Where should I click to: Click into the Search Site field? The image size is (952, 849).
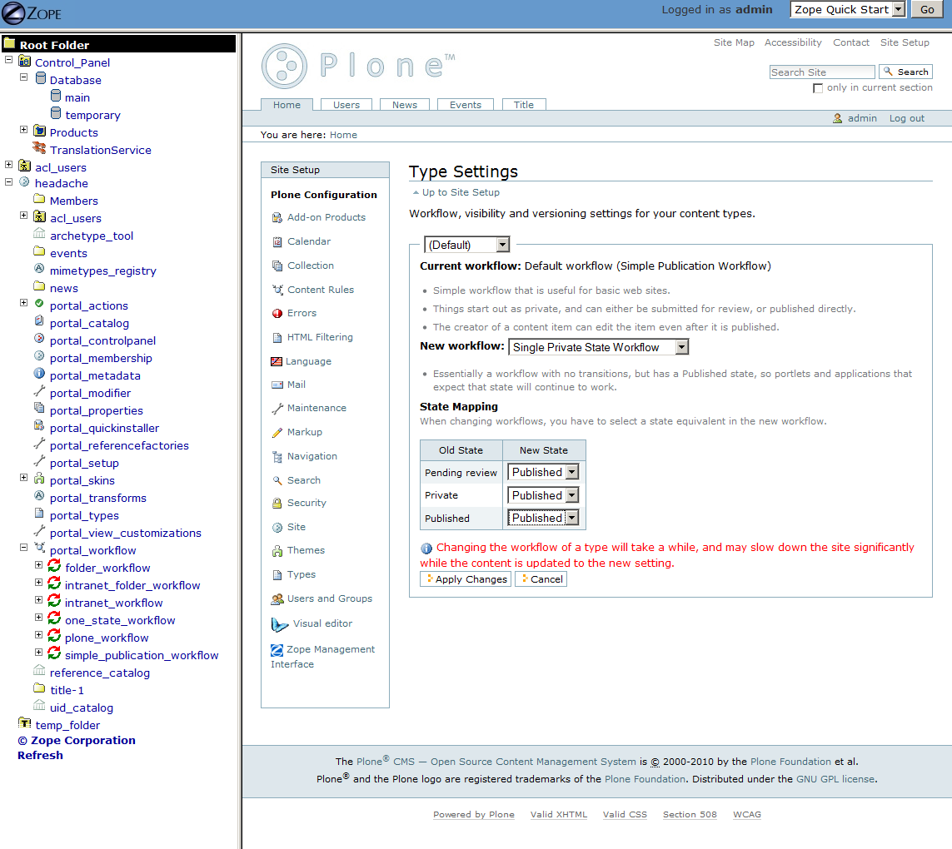822,72
